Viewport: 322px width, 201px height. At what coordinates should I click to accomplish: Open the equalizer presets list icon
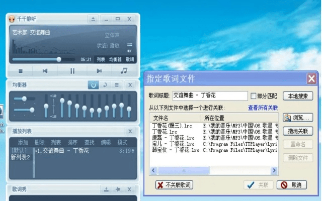pos(117,85)
